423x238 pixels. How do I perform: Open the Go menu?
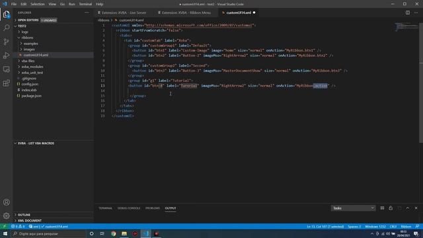62,4
